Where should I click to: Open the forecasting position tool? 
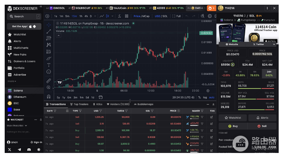pyautogui.click(x=49, y=52)
